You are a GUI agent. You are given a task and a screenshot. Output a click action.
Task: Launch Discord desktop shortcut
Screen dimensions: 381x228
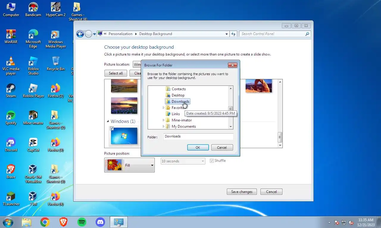11,145
